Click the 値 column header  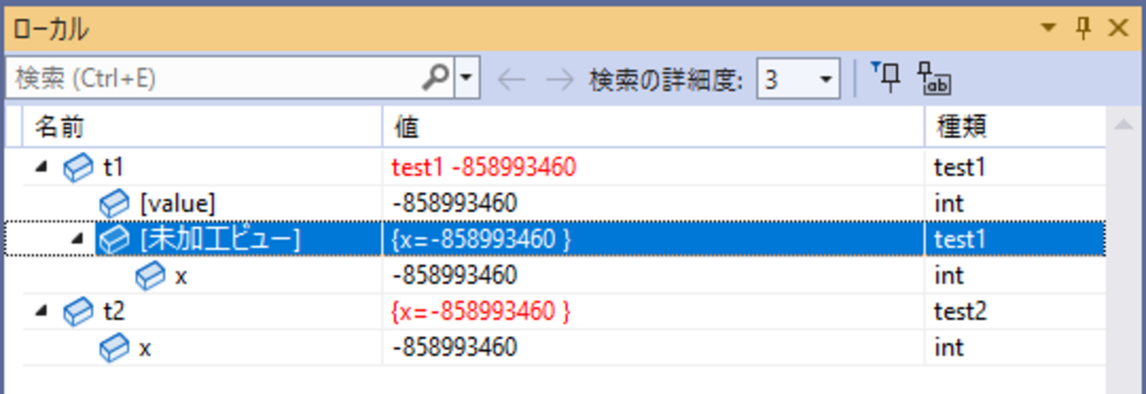[654, 128]
